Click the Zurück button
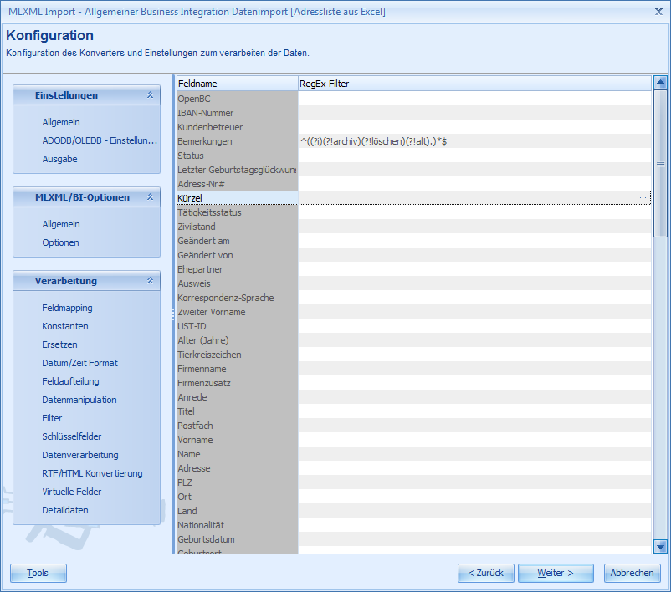Viewport: 671px width, 592px height. (x=485, y=572)
